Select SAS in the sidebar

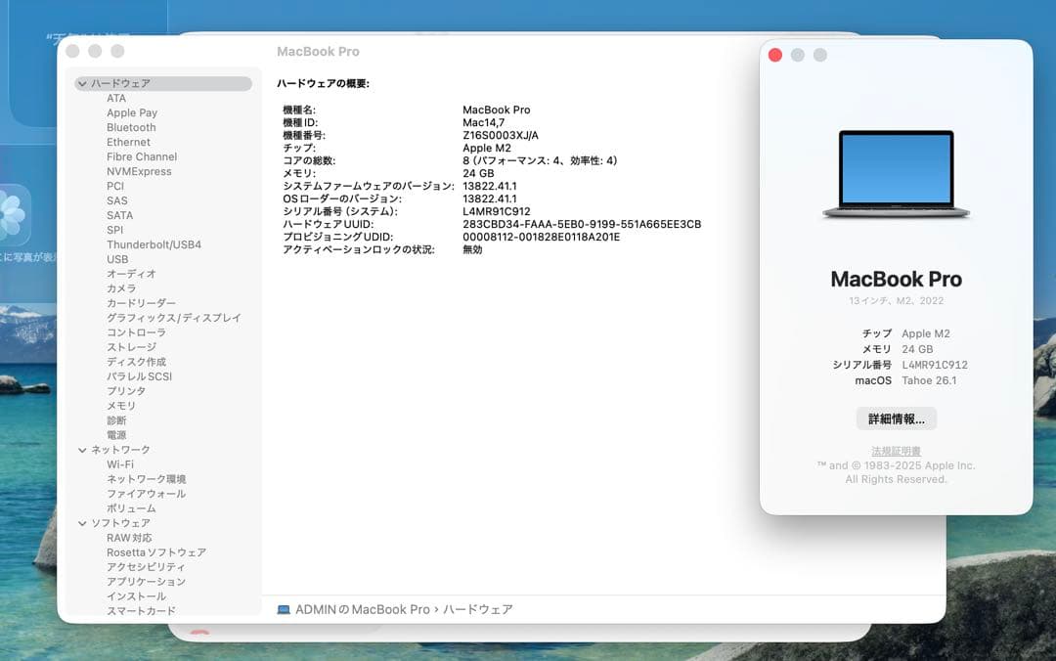pos(117,200)
